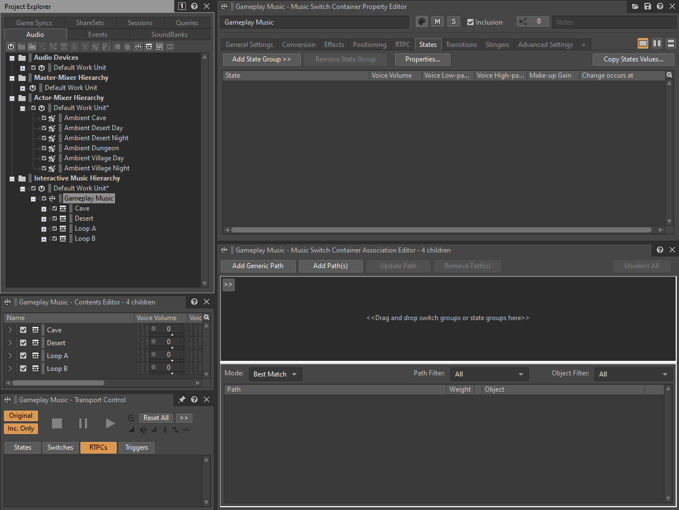The width and height of the screenshot is (679, 510).
Task: Switch to single-panel tab layout
Action: coord(643,44)
